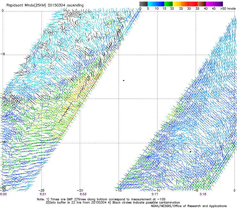Click the 'NOAA/NESDIS/Office of Research and Applications' credit
237x208 pixels.
(x=189, y=206)
